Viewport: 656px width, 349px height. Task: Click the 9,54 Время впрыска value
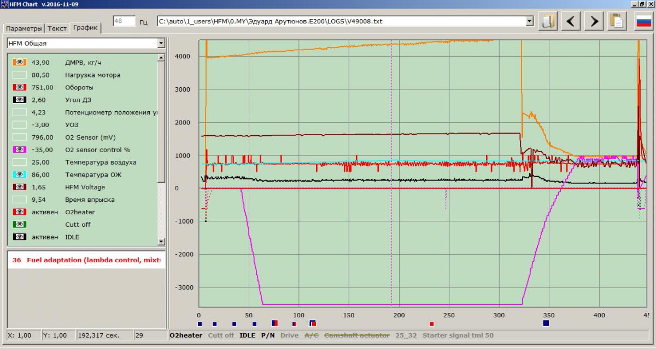[x=39, y=200]
